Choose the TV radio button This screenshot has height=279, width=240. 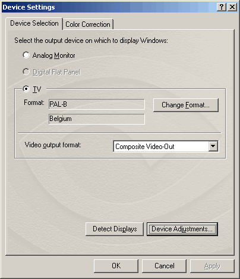[26, 89]
